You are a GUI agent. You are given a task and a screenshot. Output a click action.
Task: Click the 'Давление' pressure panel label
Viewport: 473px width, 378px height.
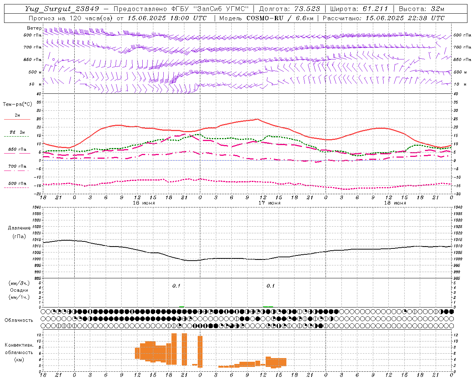click(19, 228)
